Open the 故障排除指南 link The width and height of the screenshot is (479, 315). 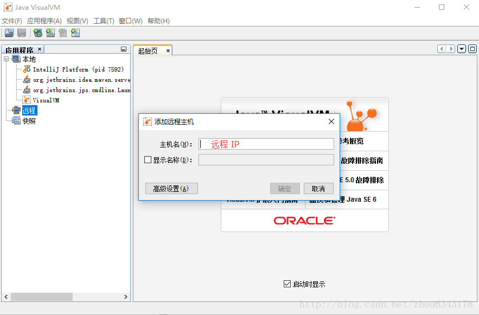tap(362, 160)
